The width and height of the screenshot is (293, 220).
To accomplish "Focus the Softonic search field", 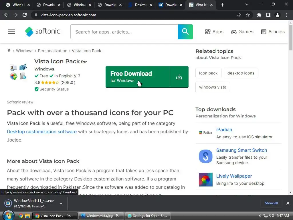I will point(124,32).
